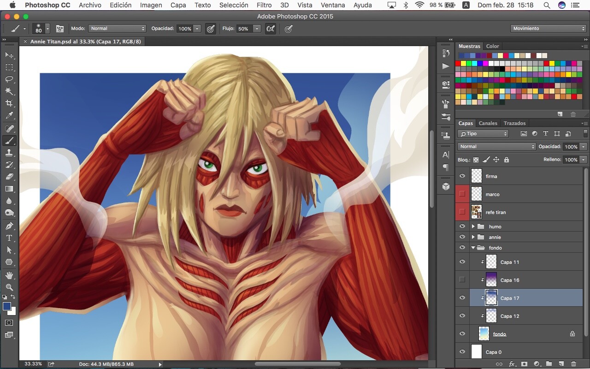Open the Selección menu

pyautogui.click(x=234, y=5)
